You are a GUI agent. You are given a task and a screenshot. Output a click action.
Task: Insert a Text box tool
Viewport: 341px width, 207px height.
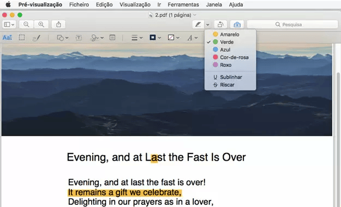[x=79, y=38]
